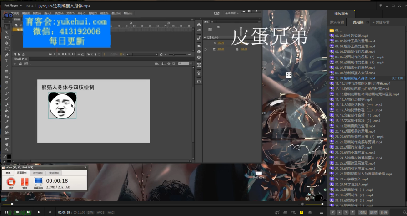Close the 无标题-1 document tab

[26, 59]
